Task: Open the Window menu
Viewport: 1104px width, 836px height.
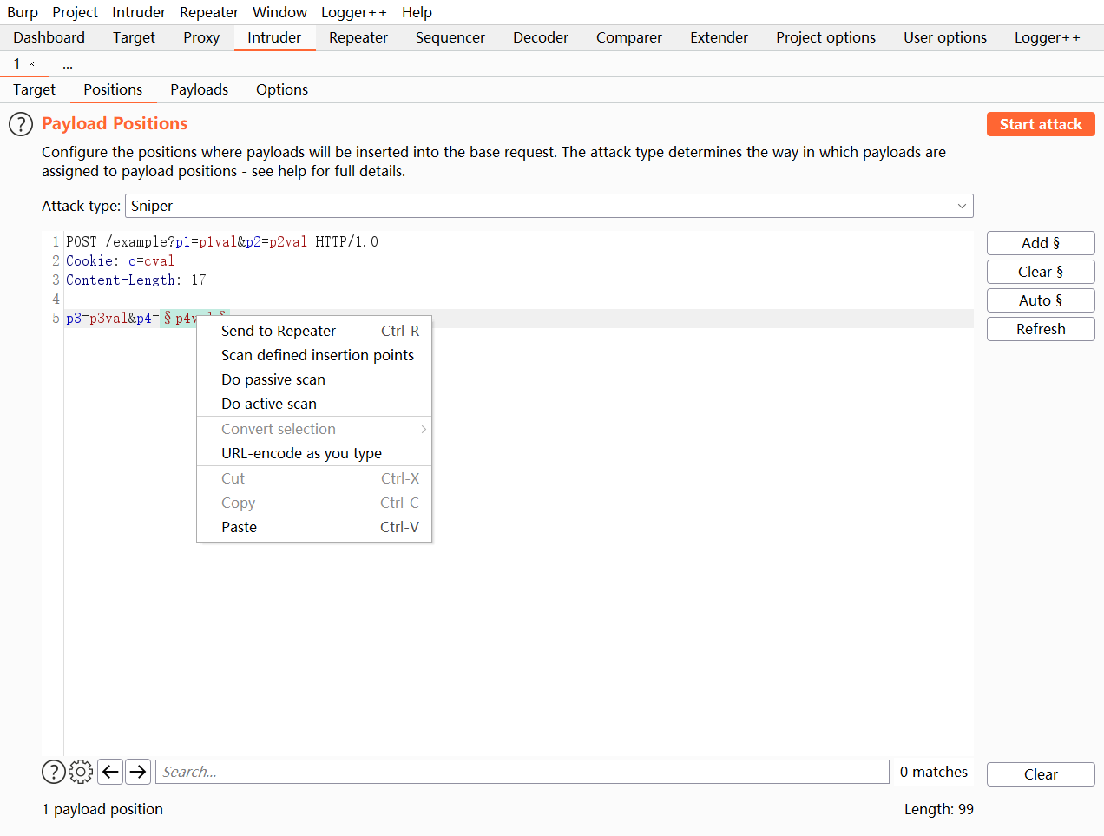Action: tap(279, 12)
